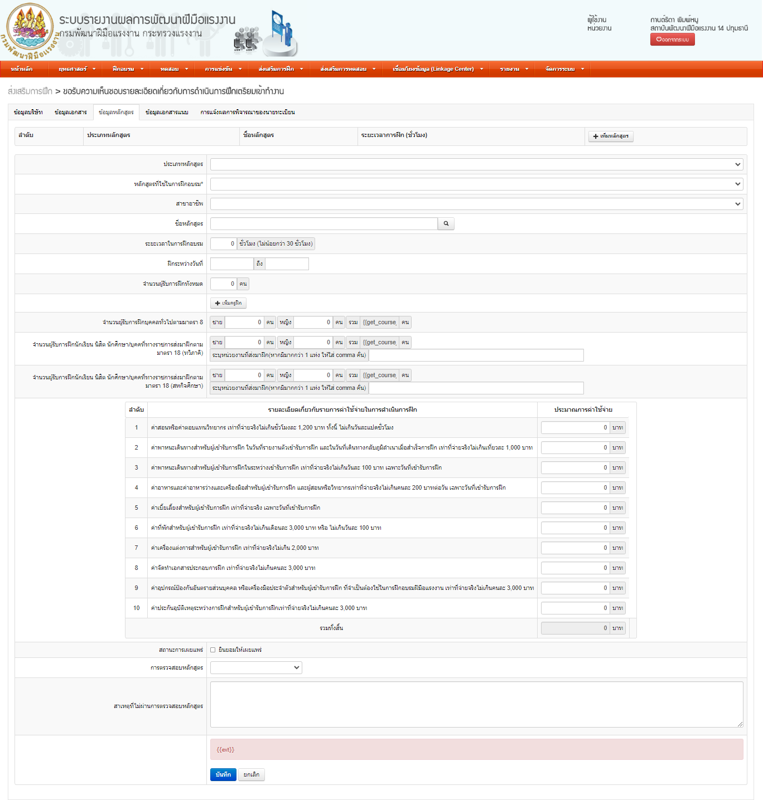Click the สาเหตุที่ไม่ผ่านการตรวจสอบหลักสูตร text area

click(x=477, y=705)
